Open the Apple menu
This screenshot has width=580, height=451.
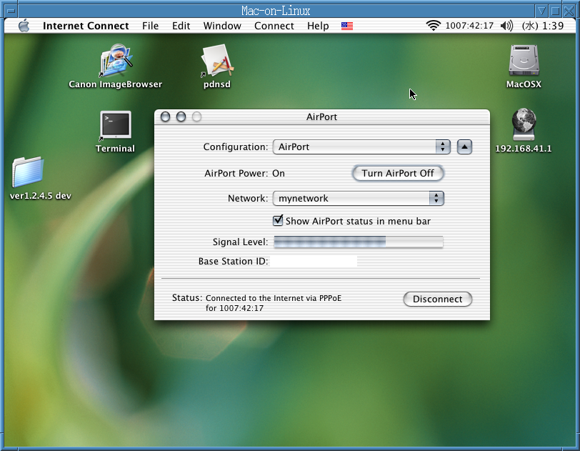24,26
